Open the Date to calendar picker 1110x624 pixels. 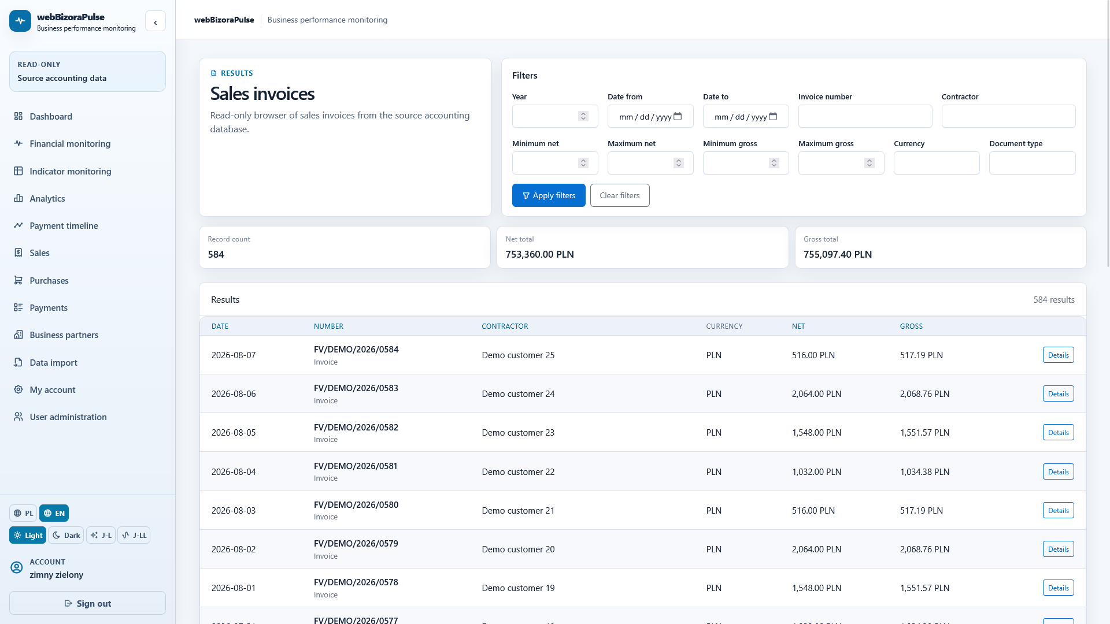(x=773, y=116)
